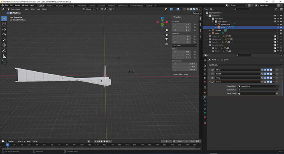Expand the Array modifier panel
This screenshot has height=154, width=284.
[x=210, y=78]
